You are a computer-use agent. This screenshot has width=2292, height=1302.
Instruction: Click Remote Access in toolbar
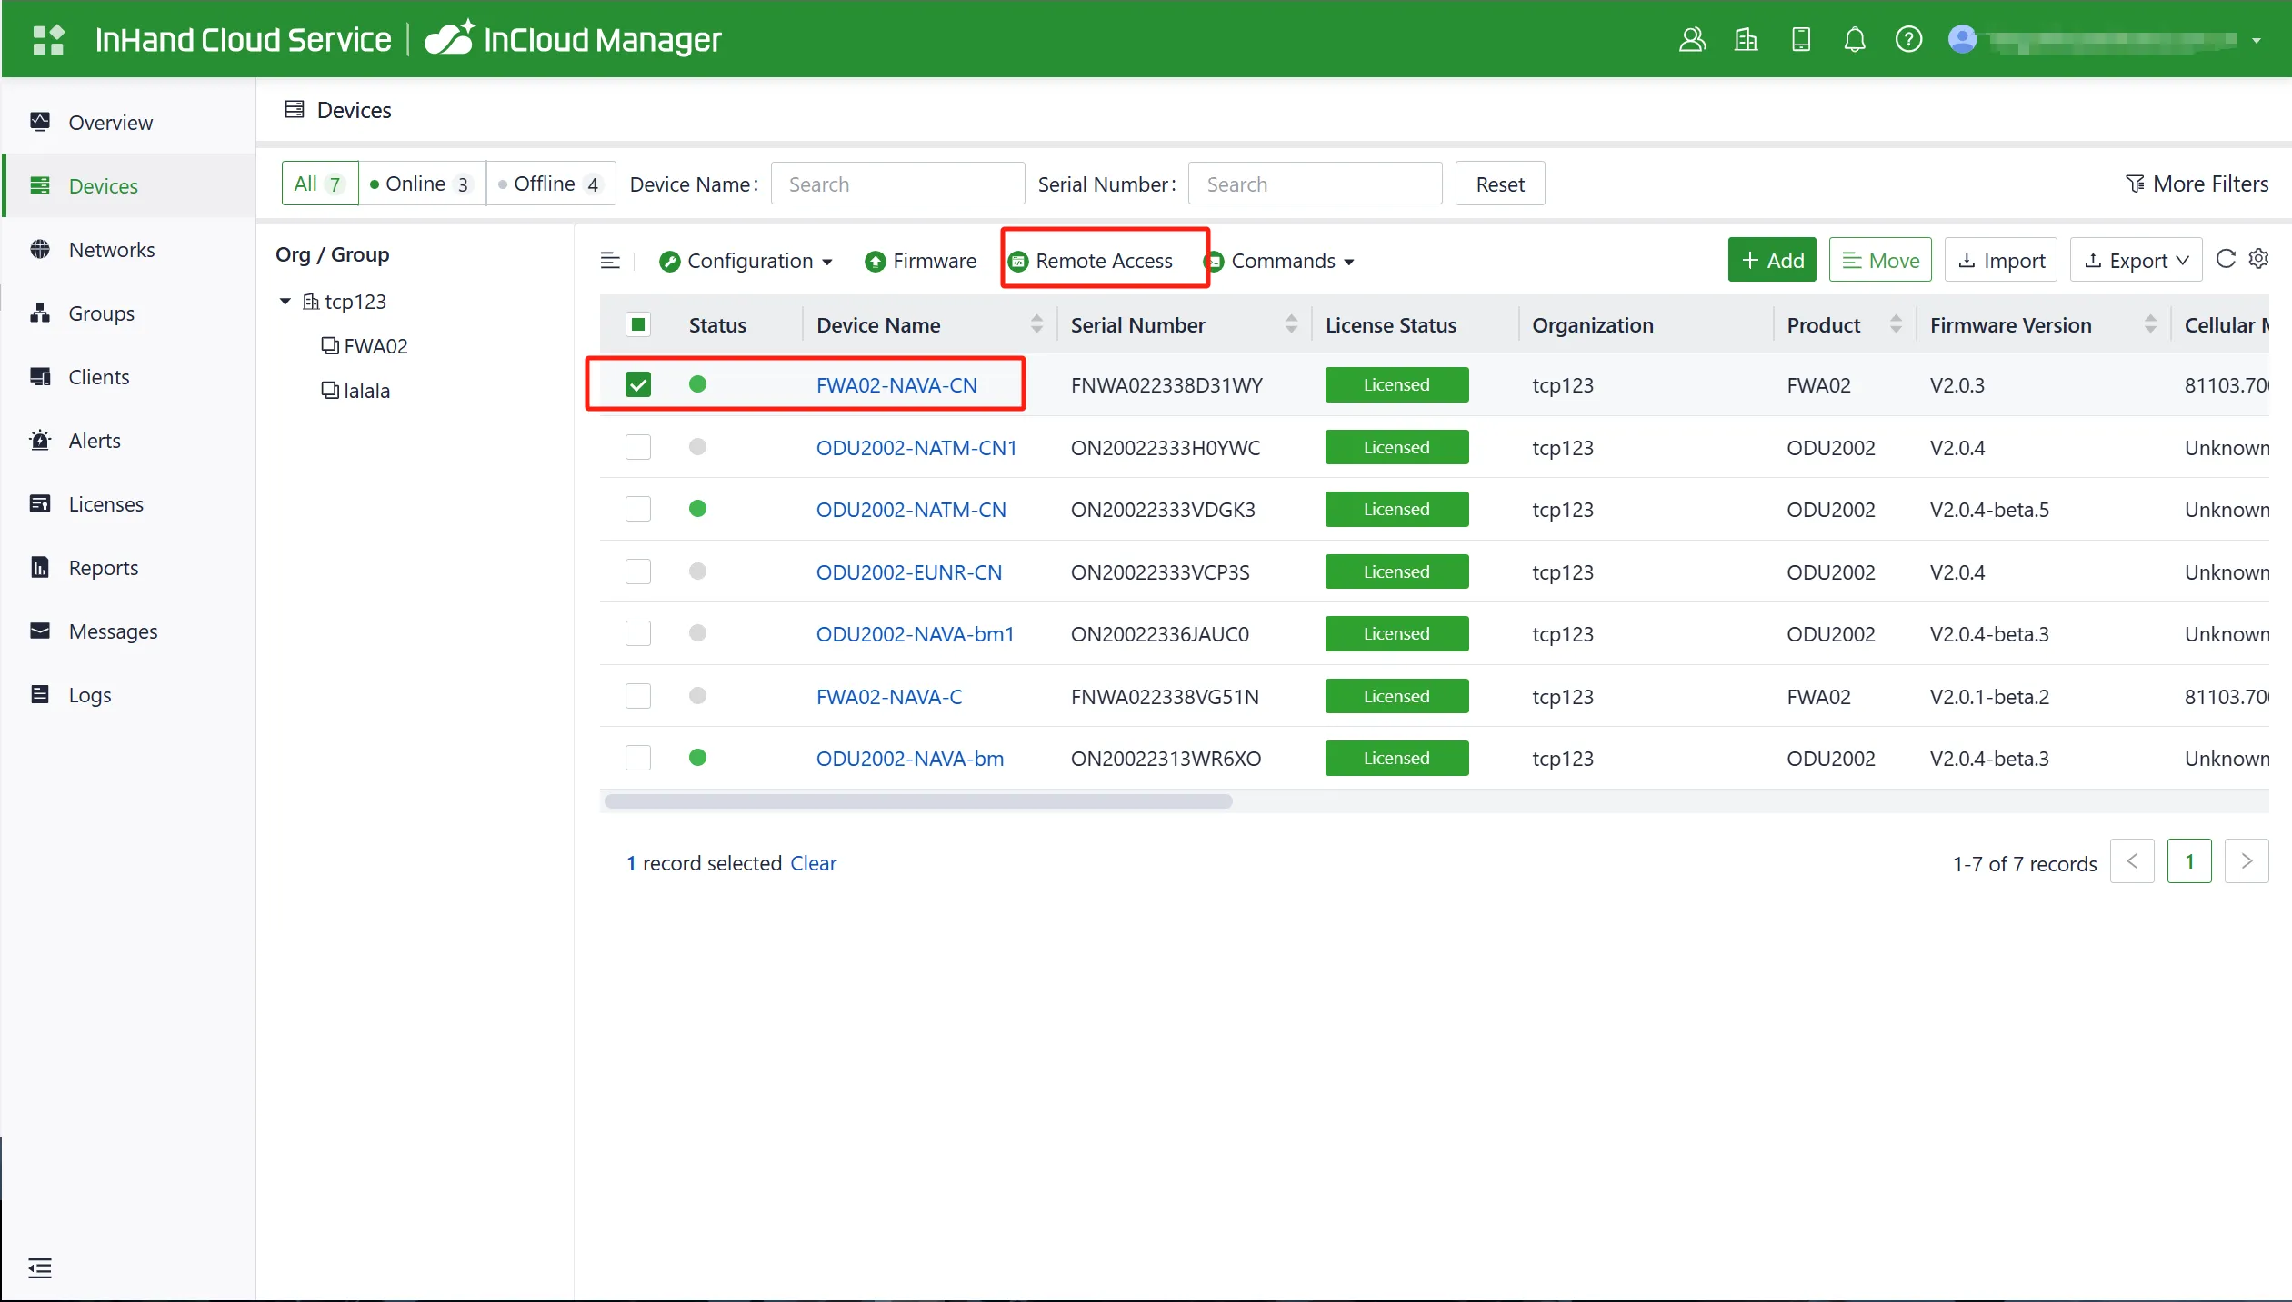pos(1091,261)
